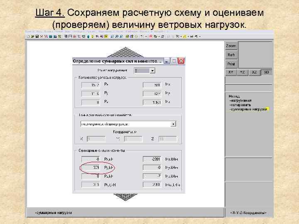Click the status bar text -суммарные нагрузки
This screenshot has width=299, height=224.
(x=54, y=213)
